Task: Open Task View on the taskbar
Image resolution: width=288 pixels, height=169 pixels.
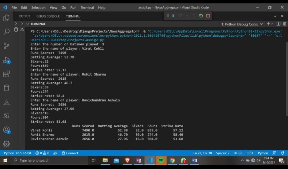Action: (x=94, y=160)
